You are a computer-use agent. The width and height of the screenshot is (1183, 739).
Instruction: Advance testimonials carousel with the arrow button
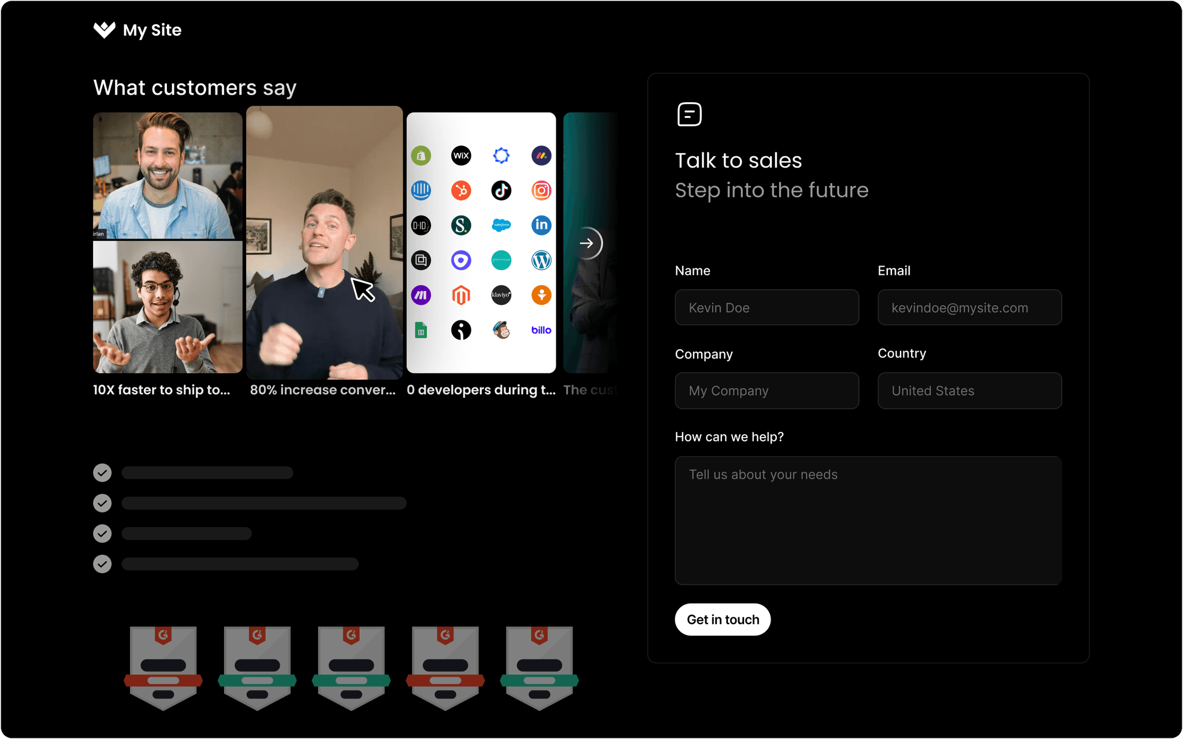[587, 243]
